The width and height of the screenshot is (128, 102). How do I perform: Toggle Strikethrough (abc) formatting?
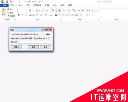point(30,15)
